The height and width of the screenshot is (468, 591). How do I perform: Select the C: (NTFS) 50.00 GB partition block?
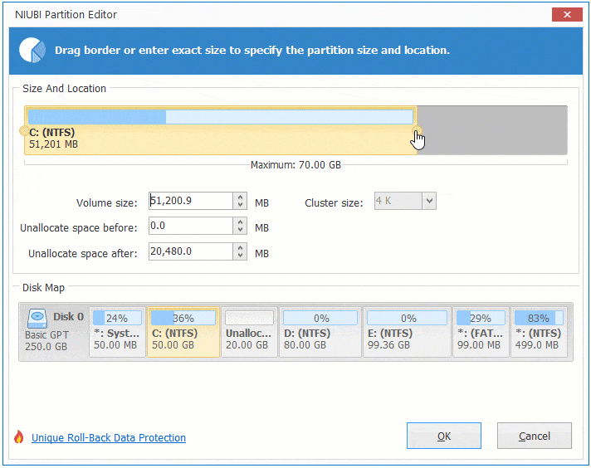click(x=183, y=332)
